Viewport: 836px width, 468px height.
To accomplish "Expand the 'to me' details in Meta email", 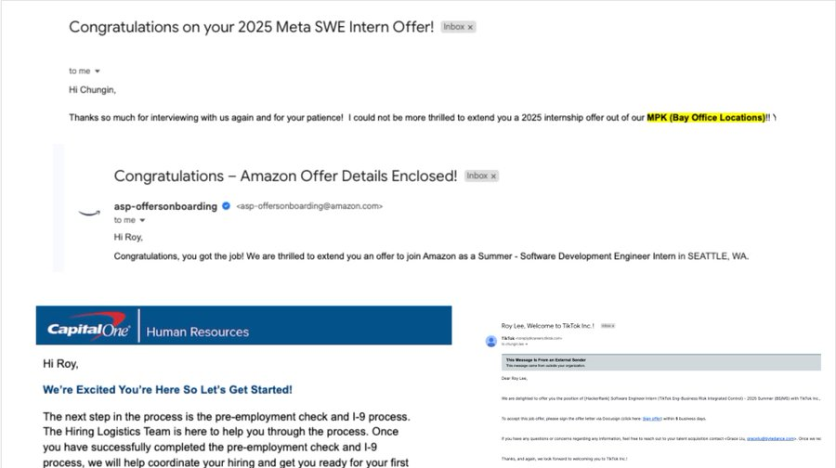I will [97, 71].
